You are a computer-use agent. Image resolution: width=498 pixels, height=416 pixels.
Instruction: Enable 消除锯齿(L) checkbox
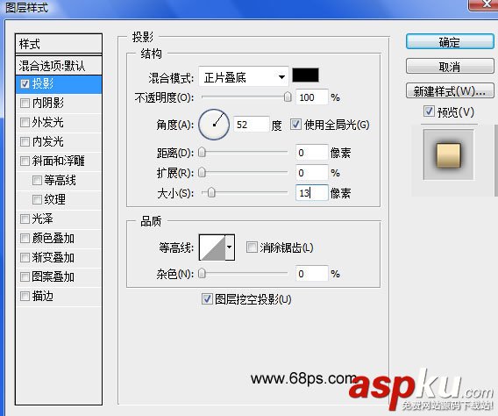click(x=252, y=247)
